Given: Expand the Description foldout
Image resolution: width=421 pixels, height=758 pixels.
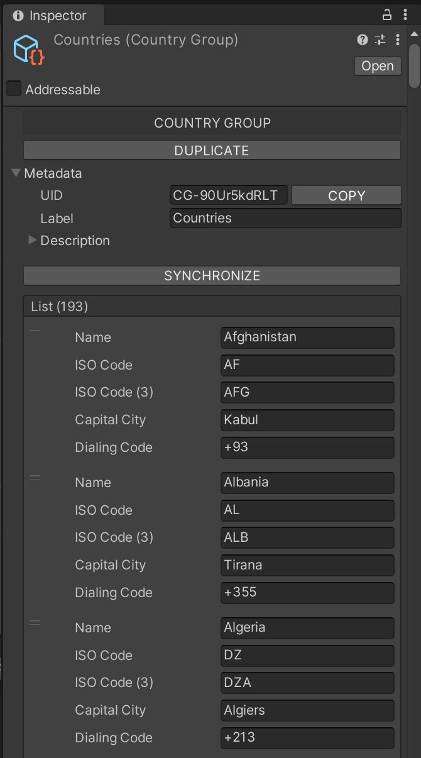Looking at the screenshot, I should (x=33, y=240).
